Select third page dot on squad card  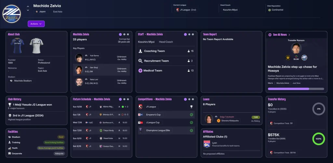coord(128,34)
